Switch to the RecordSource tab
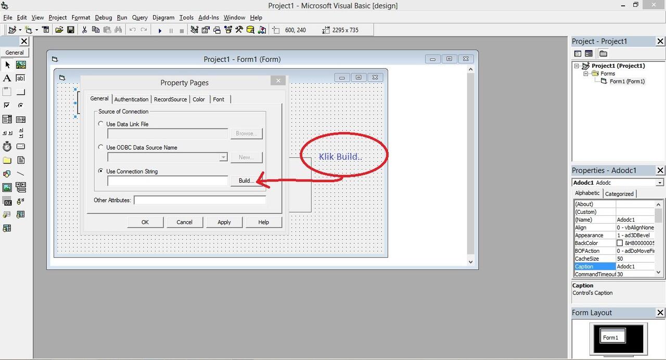This screenshot has width=666, height=360. 170,99
